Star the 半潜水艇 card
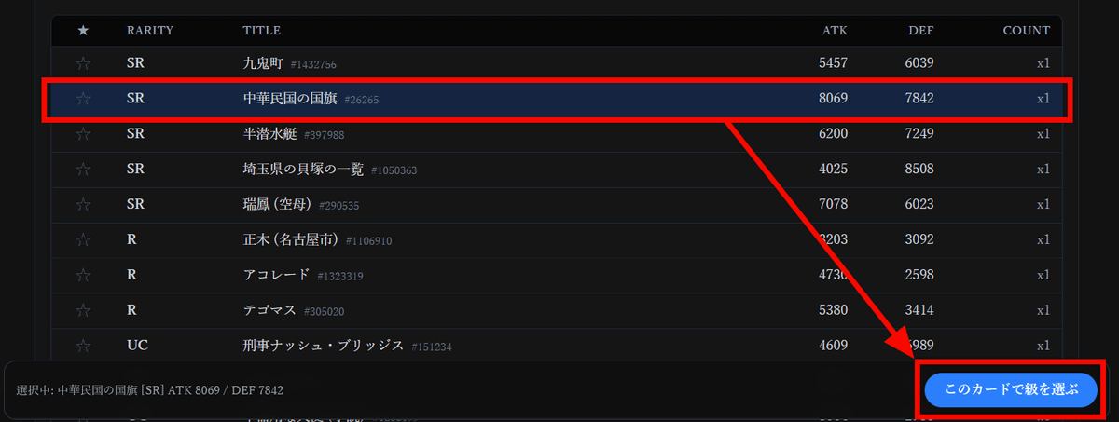The image size is (1119, 422). pyautogui.click(x=83, y=134)
